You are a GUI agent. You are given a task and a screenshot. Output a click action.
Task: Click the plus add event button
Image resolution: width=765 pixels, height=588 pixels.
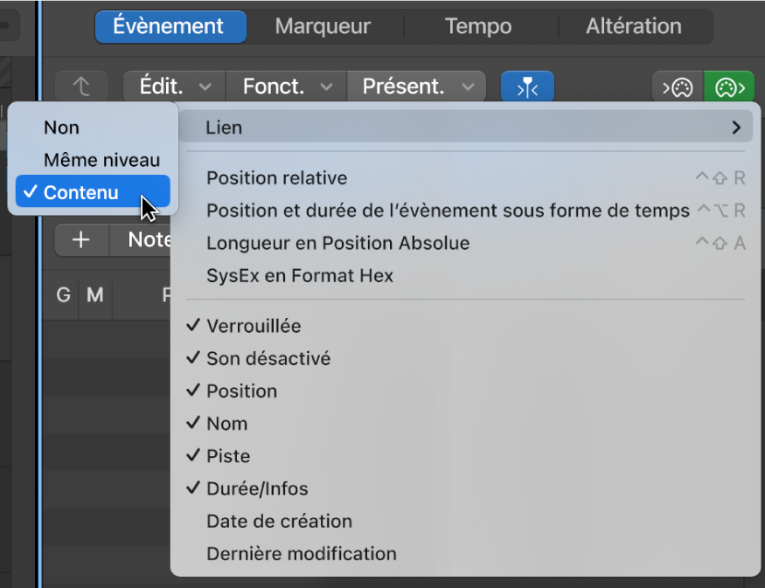click(81, 239)
